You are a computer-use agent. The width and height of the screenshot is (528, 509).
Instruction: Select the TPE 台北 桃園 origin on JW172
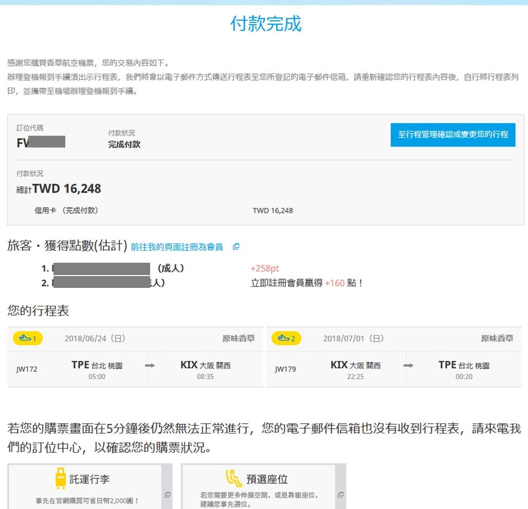(x=97, y=365)
